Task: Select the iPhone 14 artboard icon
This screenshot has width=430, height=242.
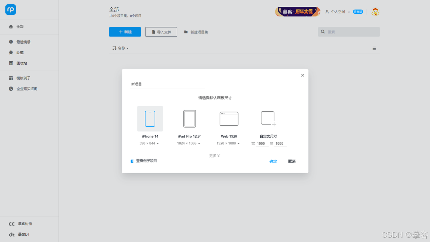Action: click(x=150, y=119)
